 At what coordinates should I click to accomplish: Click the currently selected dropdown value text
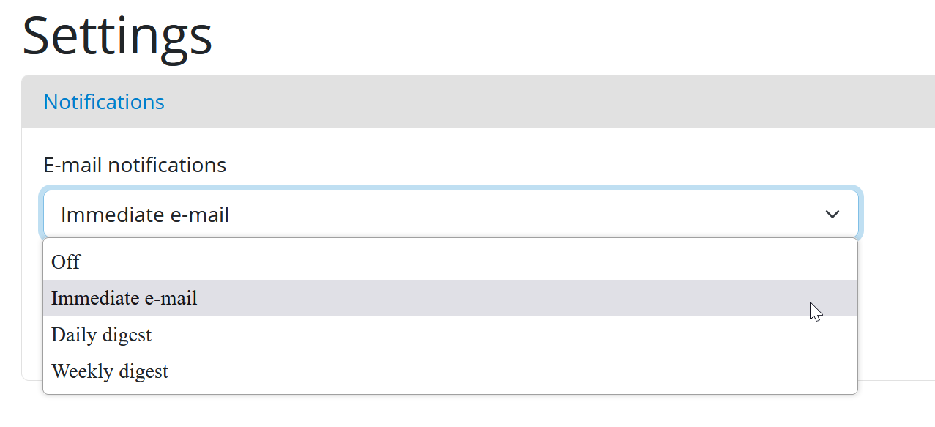(146, 214)
